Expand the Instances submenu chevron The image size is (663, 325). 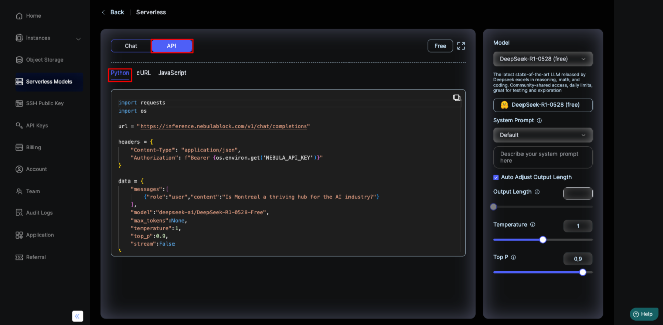[x=78, y=38]
